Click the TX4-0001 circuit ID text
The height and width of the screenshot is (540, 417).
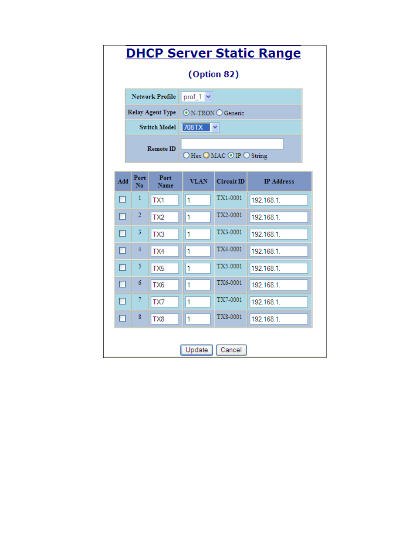click(x=229, y=249)
